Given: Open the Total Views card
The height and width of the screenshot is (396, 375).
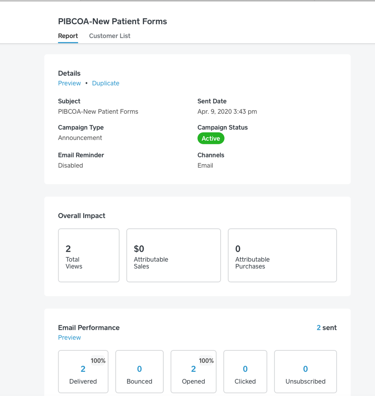Looking at the screenshot, I should tap(89, 255).
